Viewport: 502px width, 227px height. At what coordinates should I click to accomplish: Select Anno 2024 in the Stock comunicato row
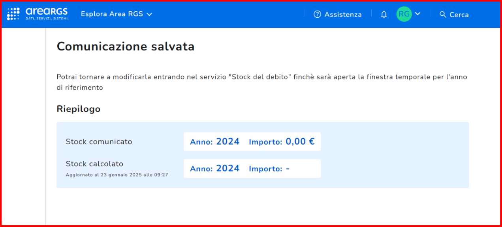click(x=215, y=141)
